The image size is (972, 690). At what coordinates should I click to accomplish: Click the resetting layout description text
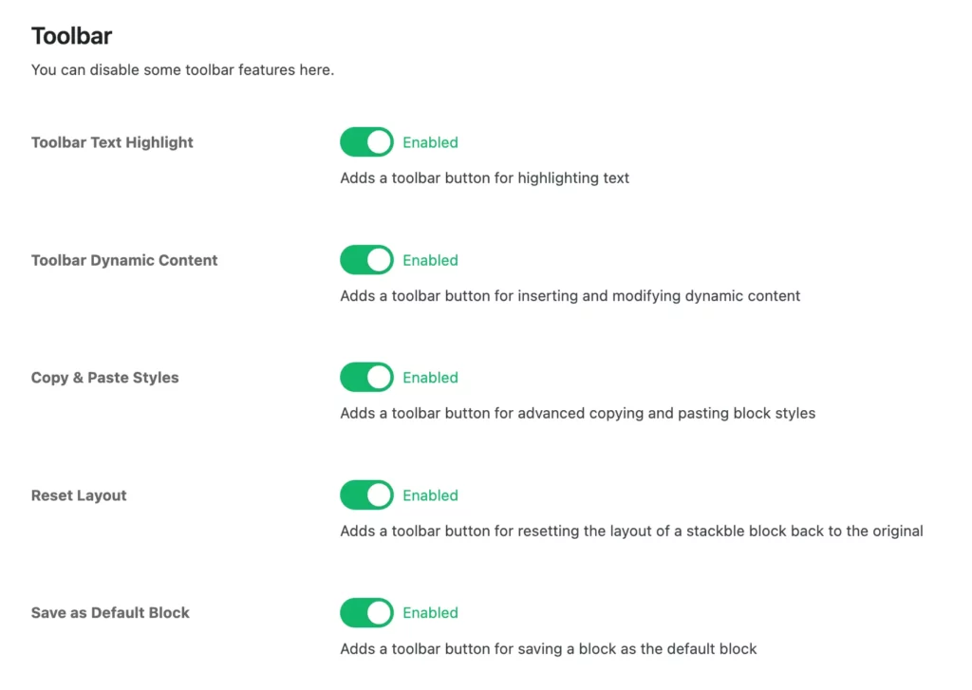coord(631,531)
